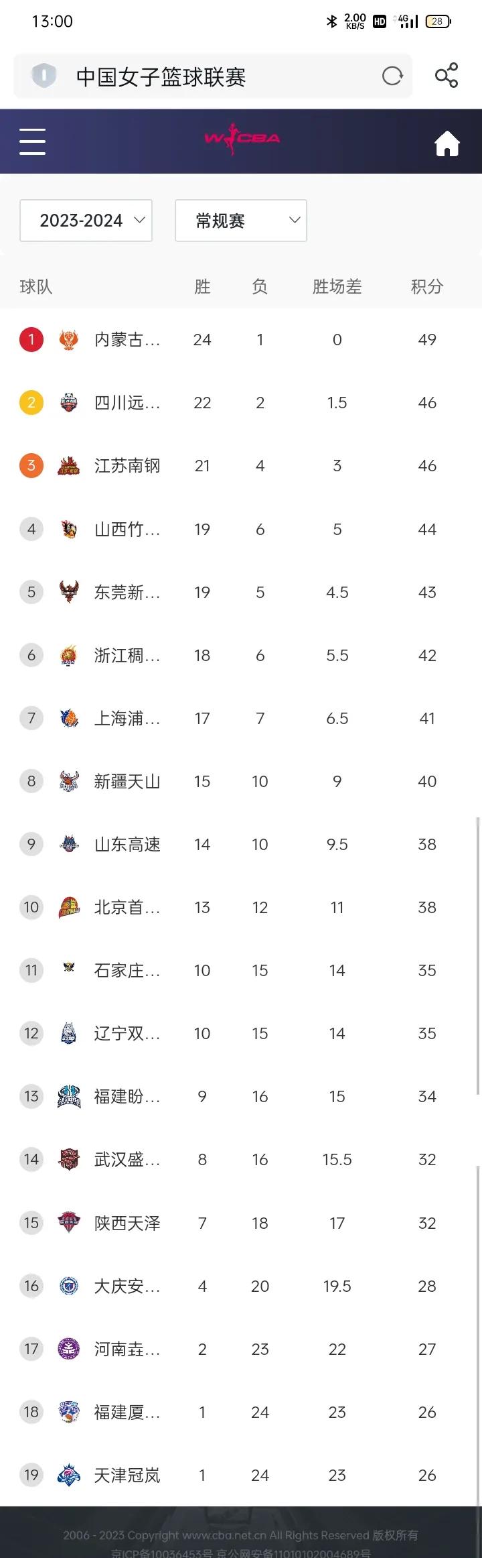
Task: Tap the 新疆天山 team logo
Action: point(68,781)
